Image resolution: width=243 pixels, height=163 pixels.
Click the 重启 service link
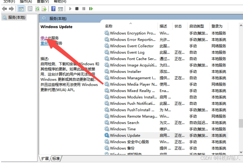tap(44, 43)
